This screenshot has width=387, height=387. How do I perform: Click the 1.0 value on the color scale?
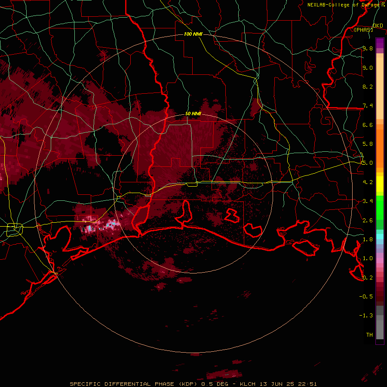click(368, 258)
